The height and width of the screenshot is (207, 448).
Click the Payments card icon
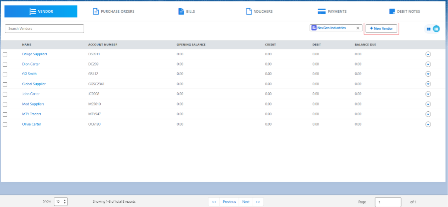tap(321, 11)
